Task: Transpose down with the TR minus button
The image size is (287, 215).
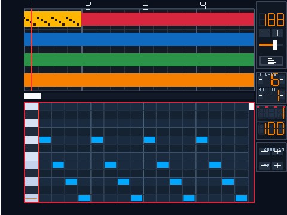Action: point(265,165)
